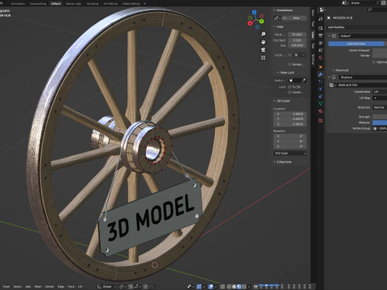Open the Particles properties tab icon
Screen dimensions: 387x290
coord(320,81)
